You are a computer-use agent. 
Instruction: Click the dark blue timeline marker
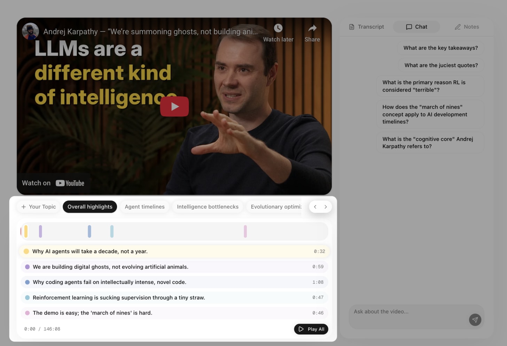[89, 231]
